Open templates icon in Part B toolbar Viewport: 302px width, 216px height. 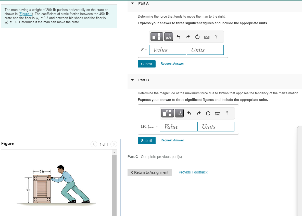pyautogui.click(x=168, y=113)
